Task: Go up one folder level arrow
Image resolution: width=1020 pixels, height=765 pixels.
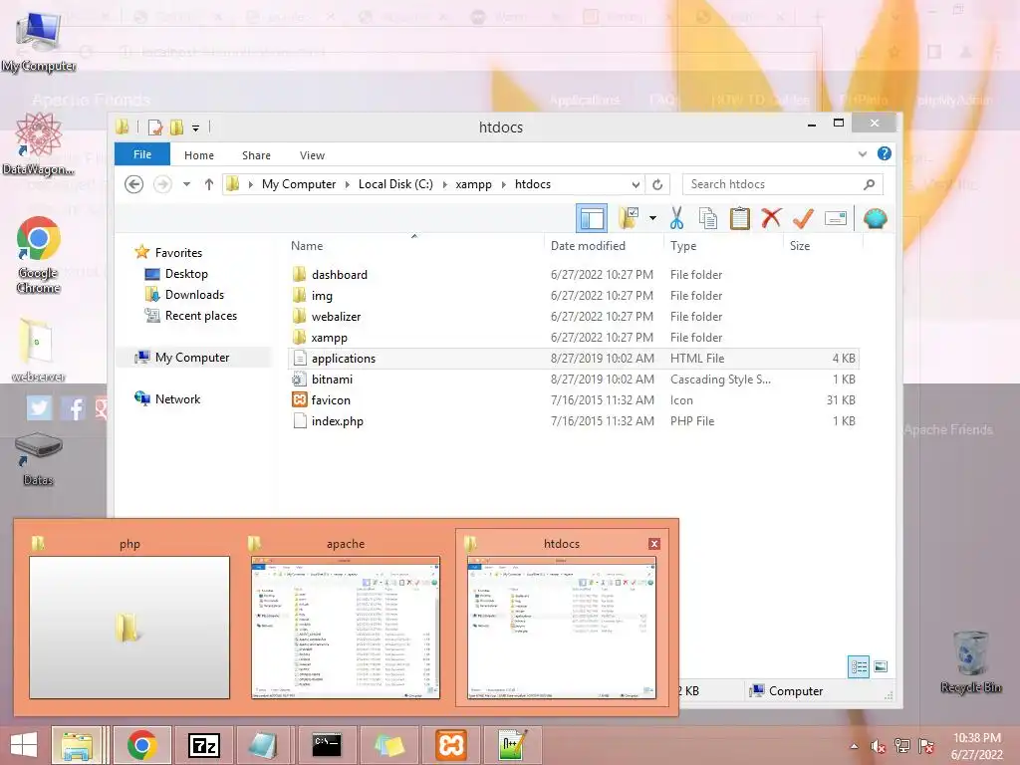Action: [x=209, y=184]
